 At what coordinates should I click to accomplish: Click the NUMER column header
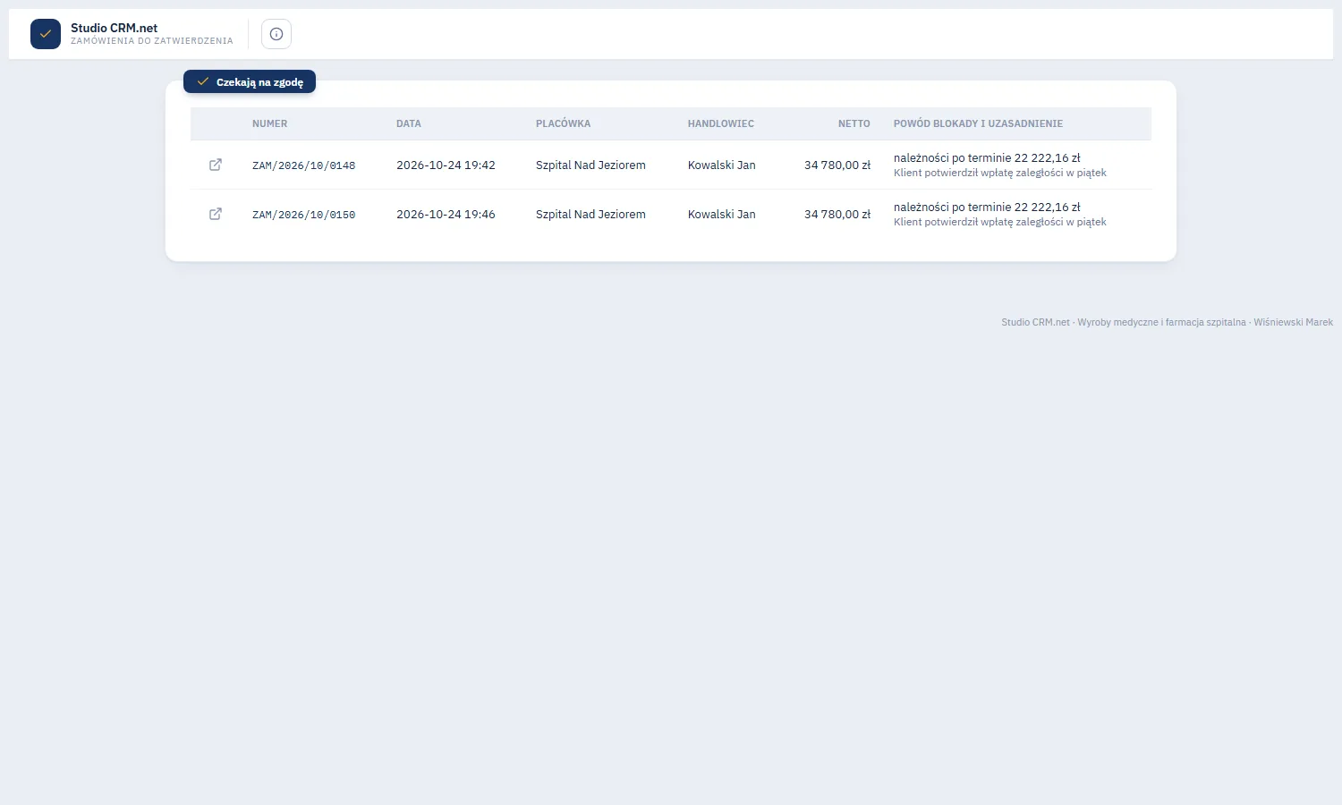coord(270,123)
